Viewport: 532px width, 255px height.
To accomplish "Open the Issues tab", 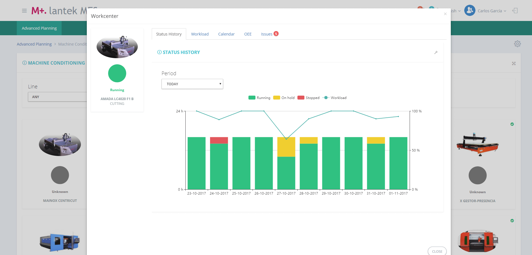I will (267, 34).
